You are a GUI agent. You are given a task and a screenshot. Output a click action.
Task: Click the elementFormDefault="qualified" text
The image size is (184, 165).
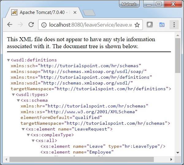click(61, 117)
